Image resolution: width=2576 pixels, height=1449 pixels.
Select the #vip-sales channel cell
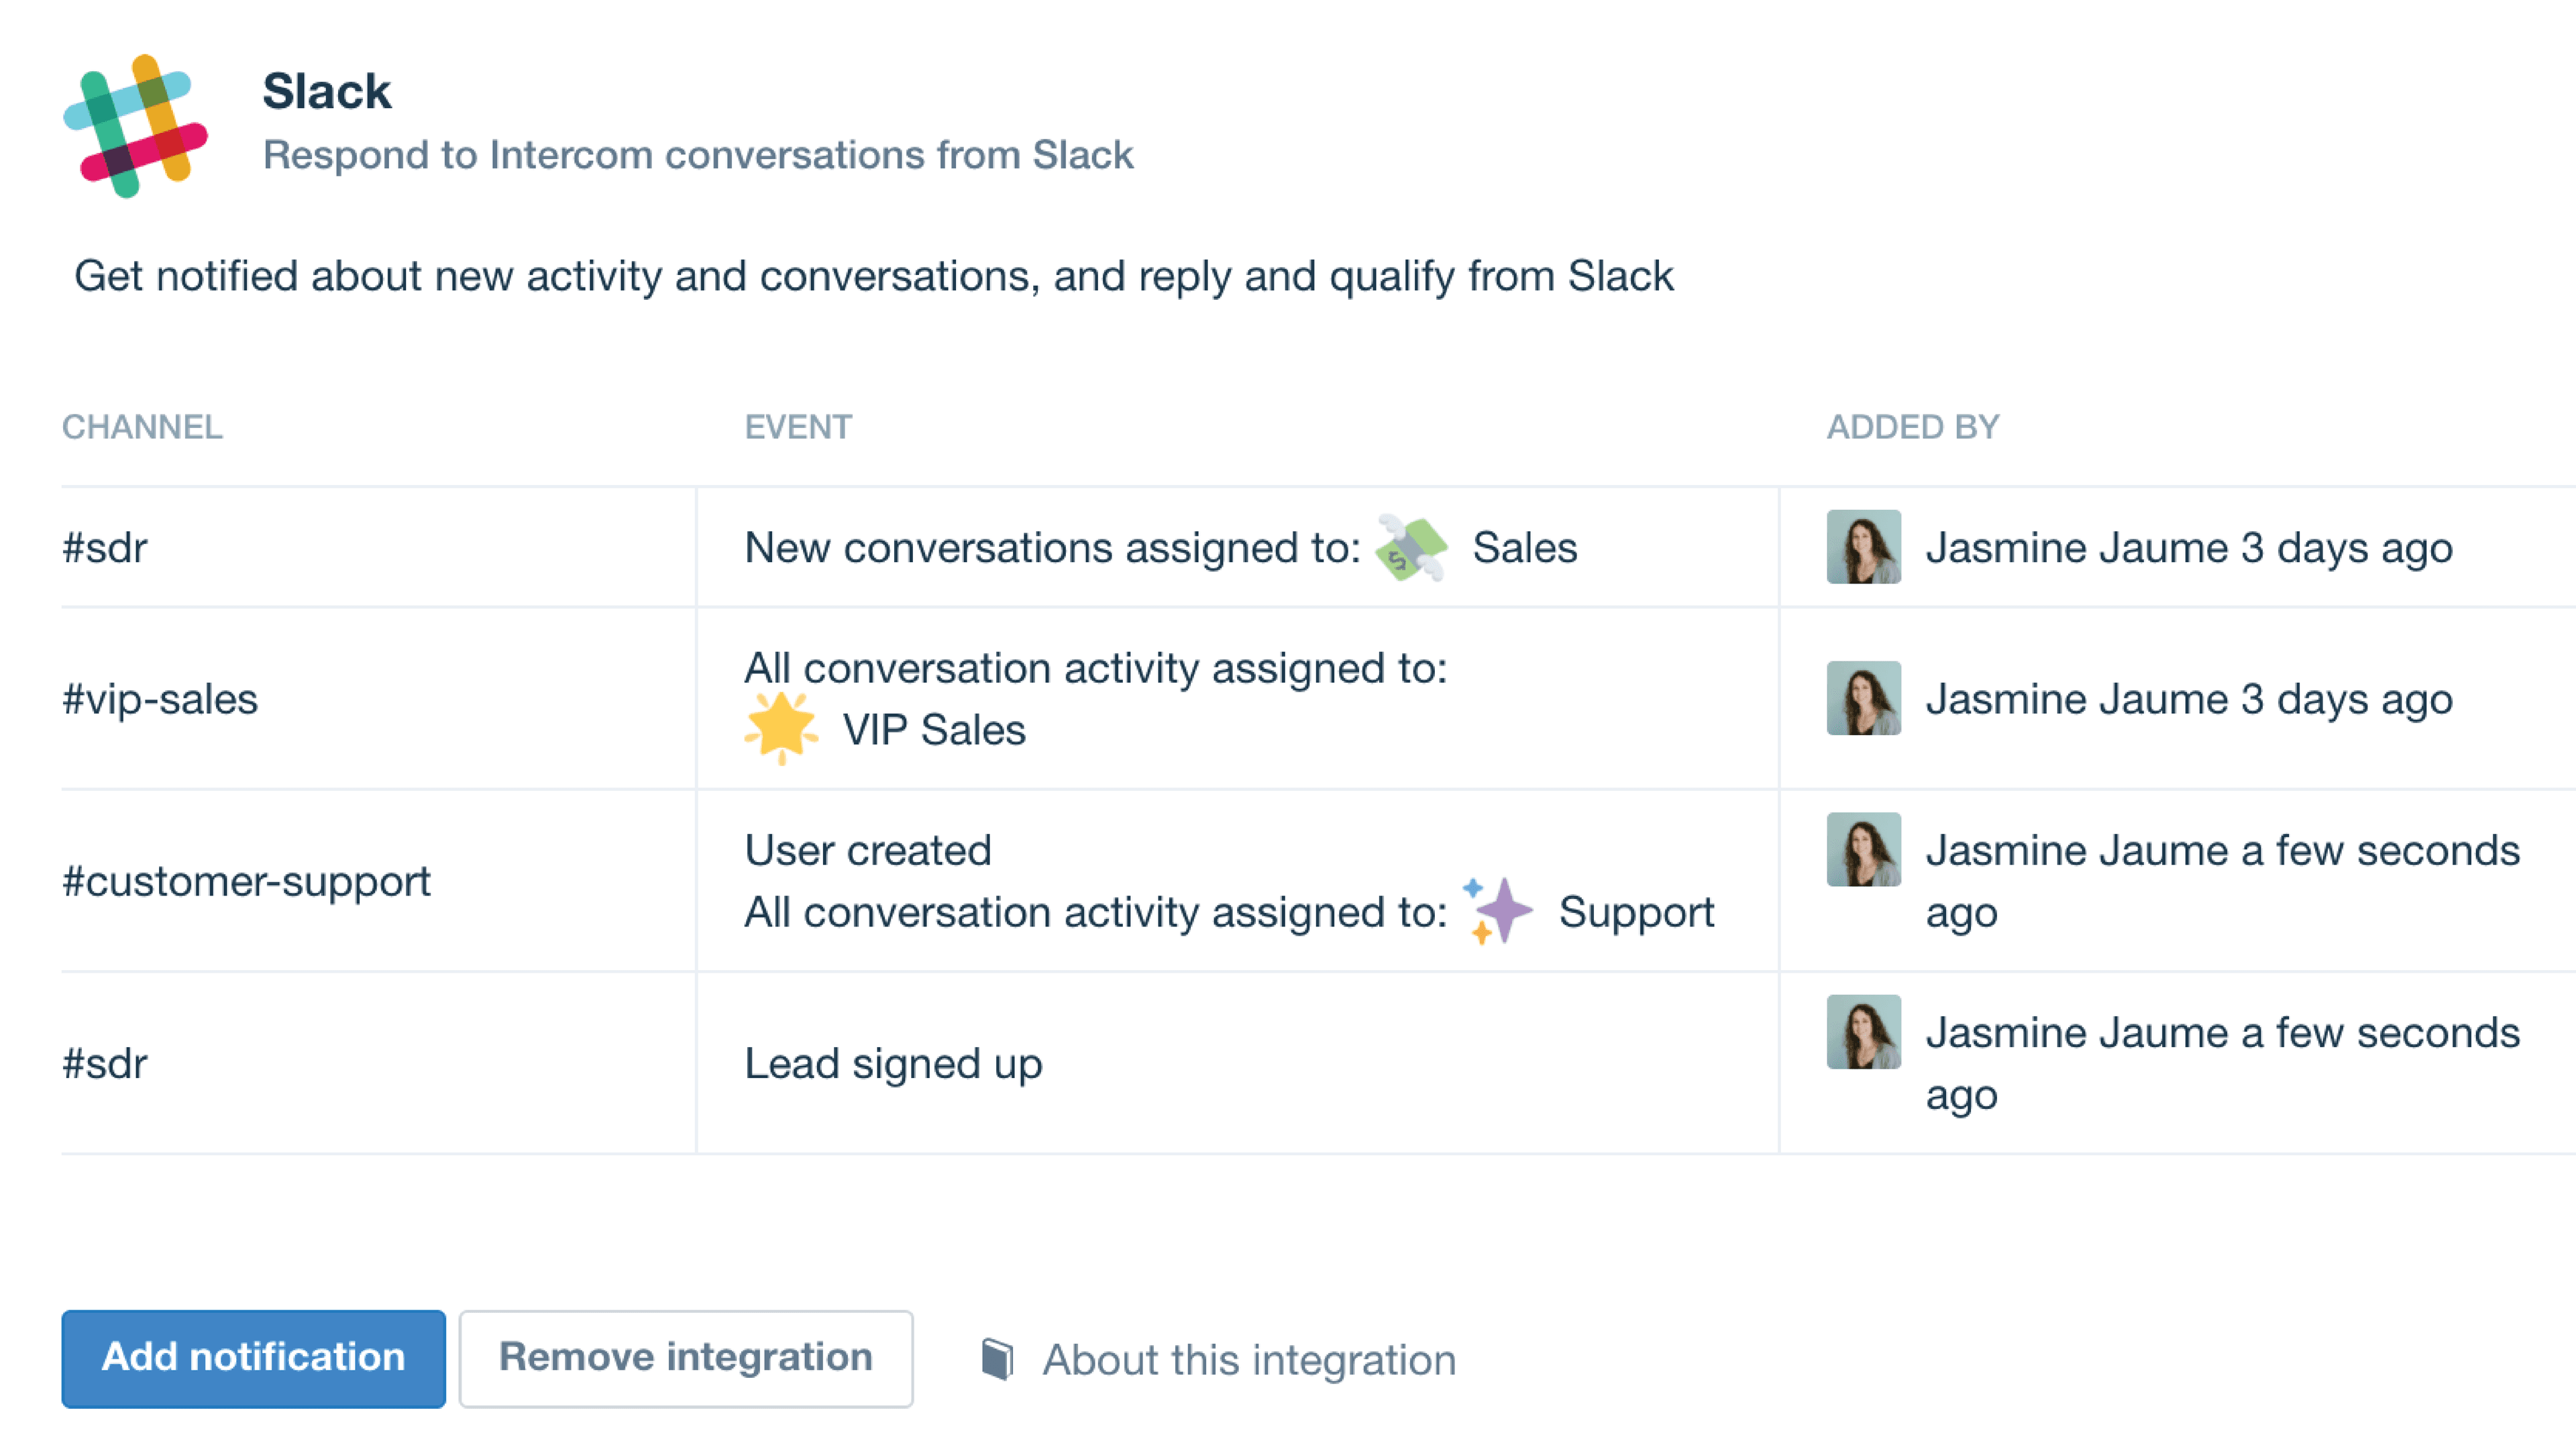pos(160,699)
